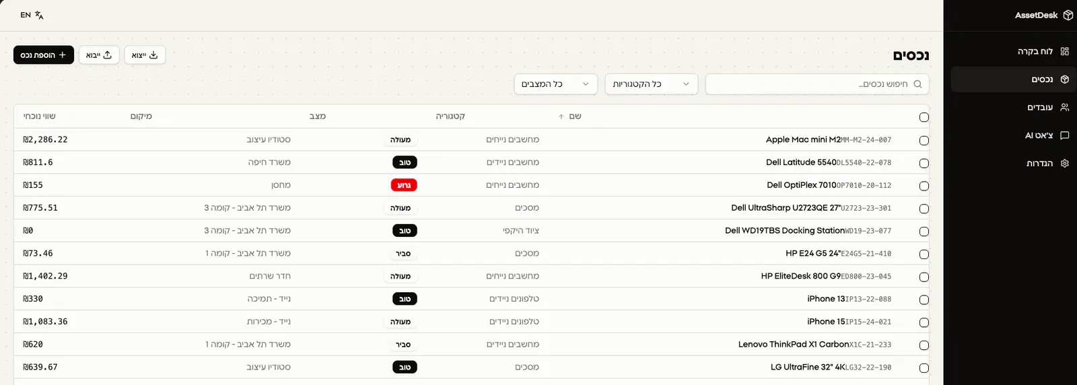
Task: Click value ₪639.67
Action: 40,367
